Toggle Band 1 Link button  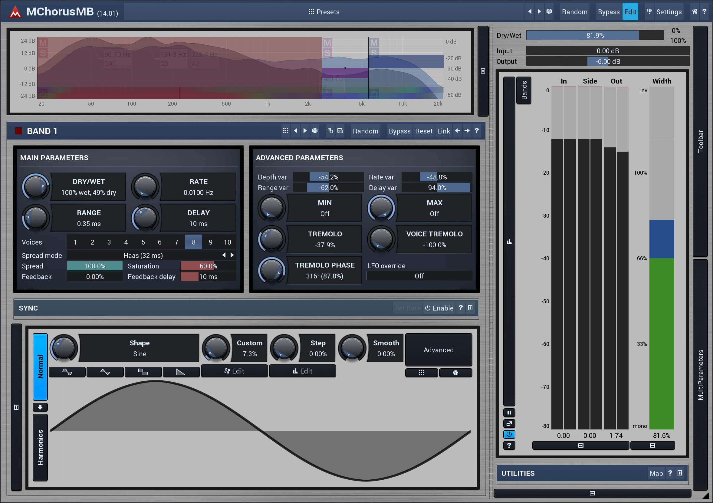[x=443, y=131]
